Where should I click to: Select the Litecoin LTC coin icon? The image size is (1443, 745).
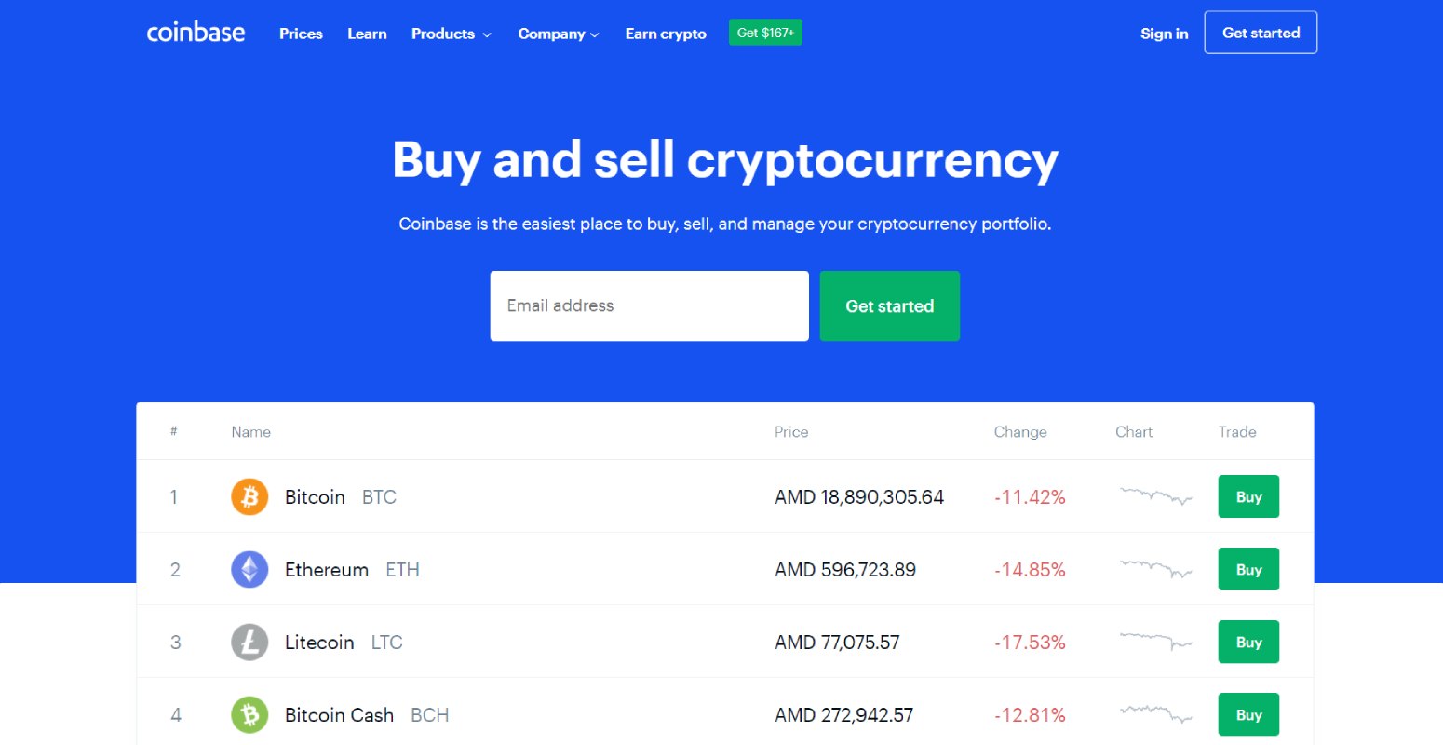[249, 642]
